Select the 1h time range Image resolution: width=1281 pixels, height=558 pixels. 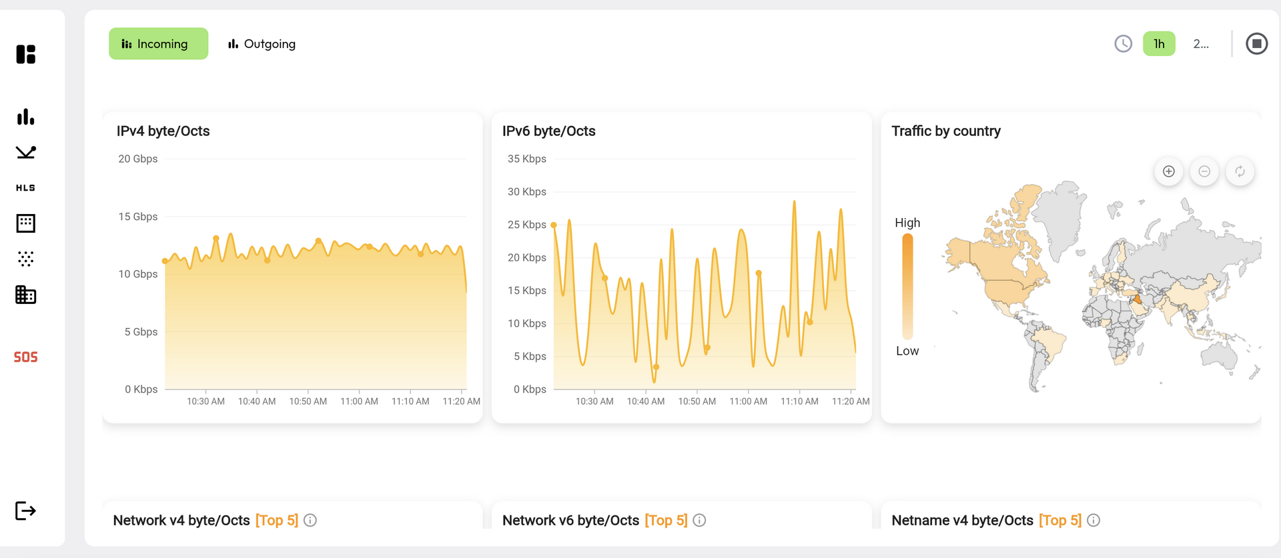tap(1159, 44)
